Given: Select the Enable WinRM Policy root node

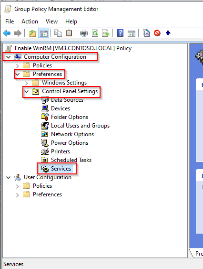Looking at the screenshot, I should 68,48.
